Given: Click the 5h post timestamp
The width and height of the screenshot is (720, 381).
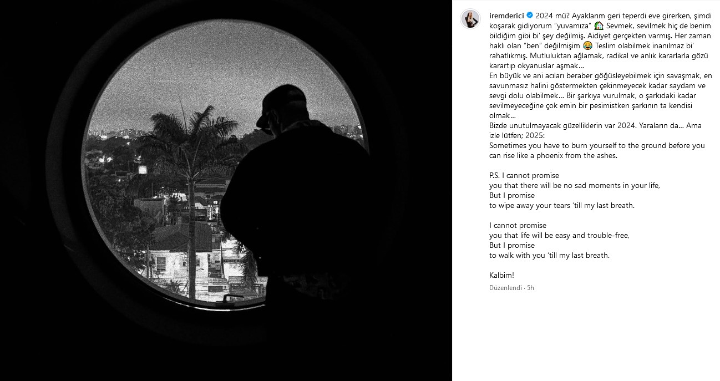Looking at the screenshot, I should [530, 288].
